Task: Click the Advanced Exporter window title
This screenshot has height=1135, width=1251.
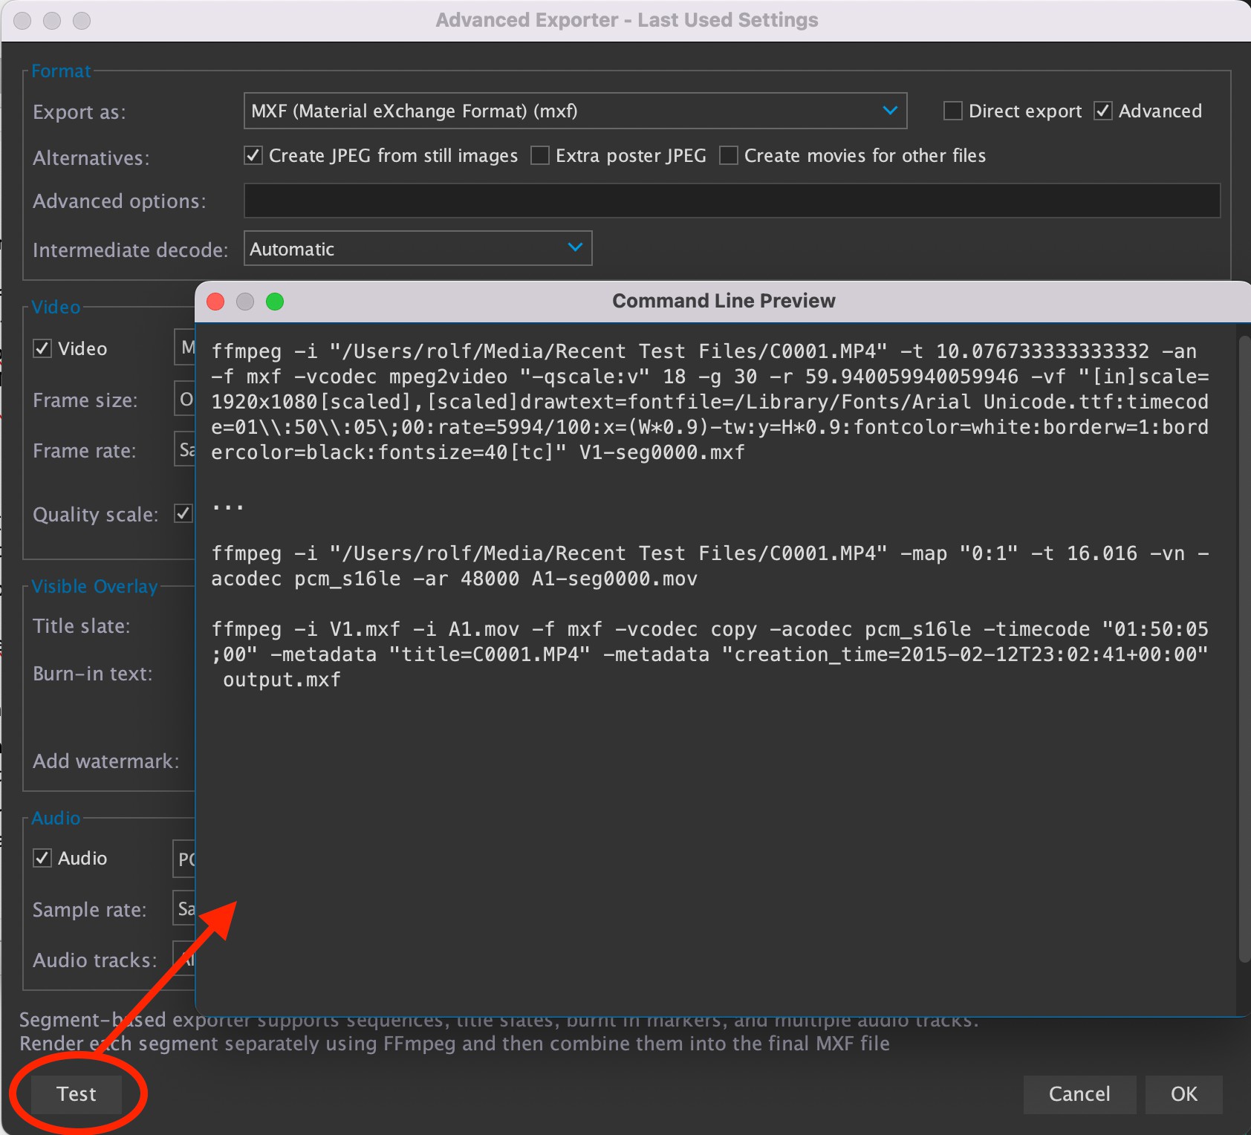Action: click(x=626, y=20)
